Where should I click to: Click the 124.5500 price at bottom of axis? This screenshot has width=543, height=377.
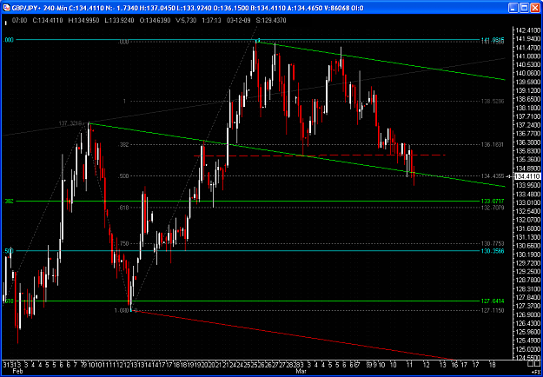[x=527, y=358]
